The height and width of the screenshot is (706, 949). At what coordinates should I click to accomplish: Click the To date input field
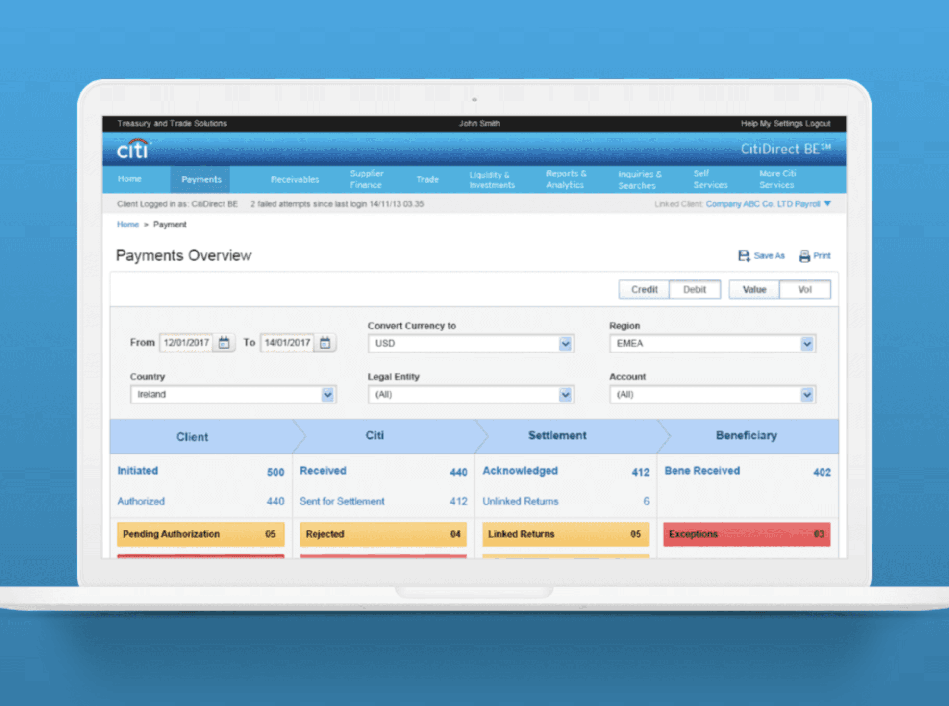287,342
